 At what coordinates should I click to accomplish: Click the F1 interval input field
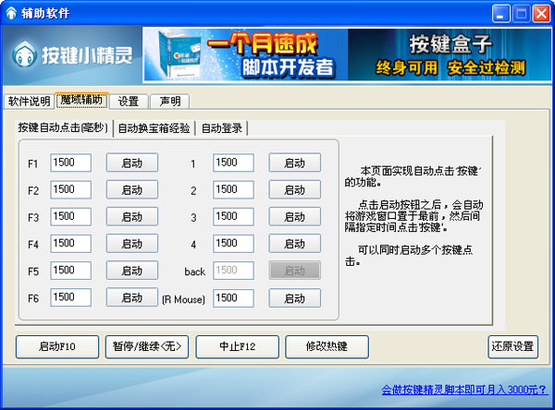click(x=71, y=163)
